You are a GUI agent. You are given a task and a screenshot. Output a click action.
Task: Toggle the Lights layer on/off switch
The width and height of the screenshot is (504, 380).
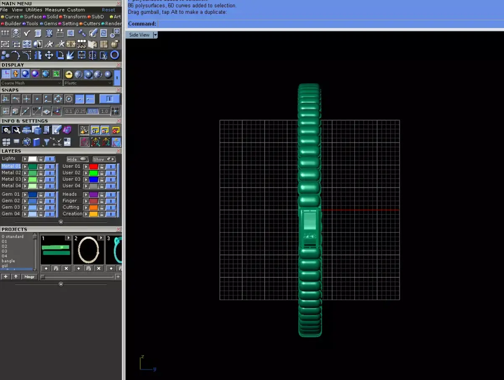(x=50, y=159)
